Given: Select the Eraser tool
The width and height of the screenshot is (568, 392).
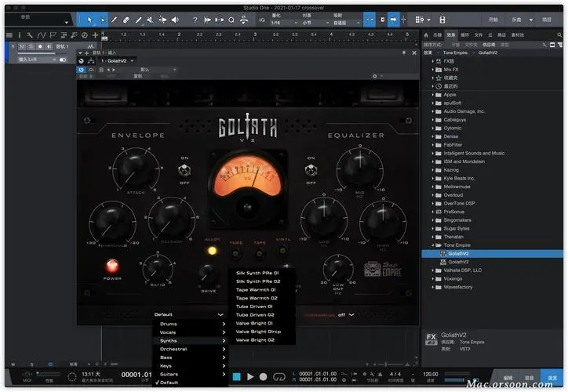Looking at the screenshot, I should pyautogui.click(x=126, y=20).
